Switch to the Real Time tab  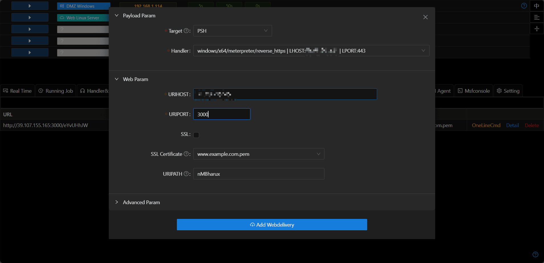click(x=17, y=91)
